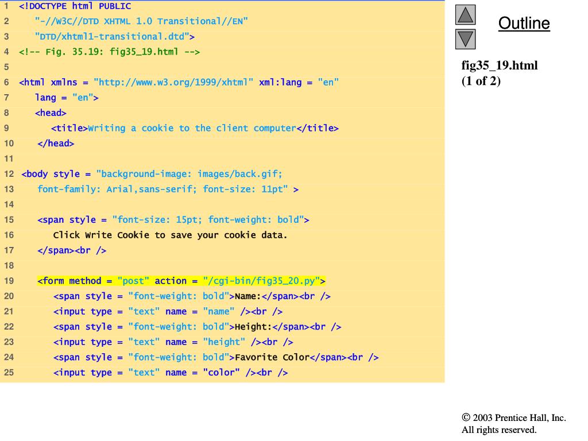Click the 'Fig. 35.19: fig35_19.html' comment line
This screenshot has height=441, width=588.
pyautogui.click(x=110, y=52)
